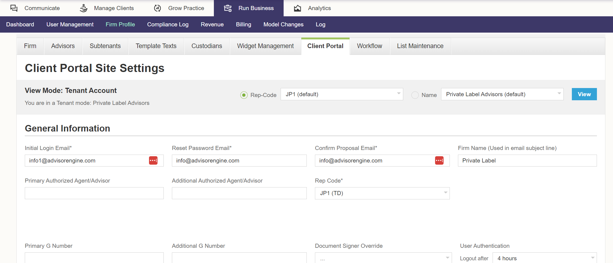
Task: Switch to the Workflow tab
Action: pos(370,46)
